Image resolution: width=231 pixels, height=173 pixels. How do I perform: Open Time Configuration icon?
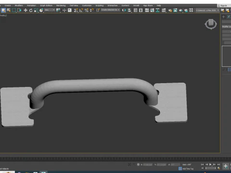pyautogui.click(x=218, y=168)
